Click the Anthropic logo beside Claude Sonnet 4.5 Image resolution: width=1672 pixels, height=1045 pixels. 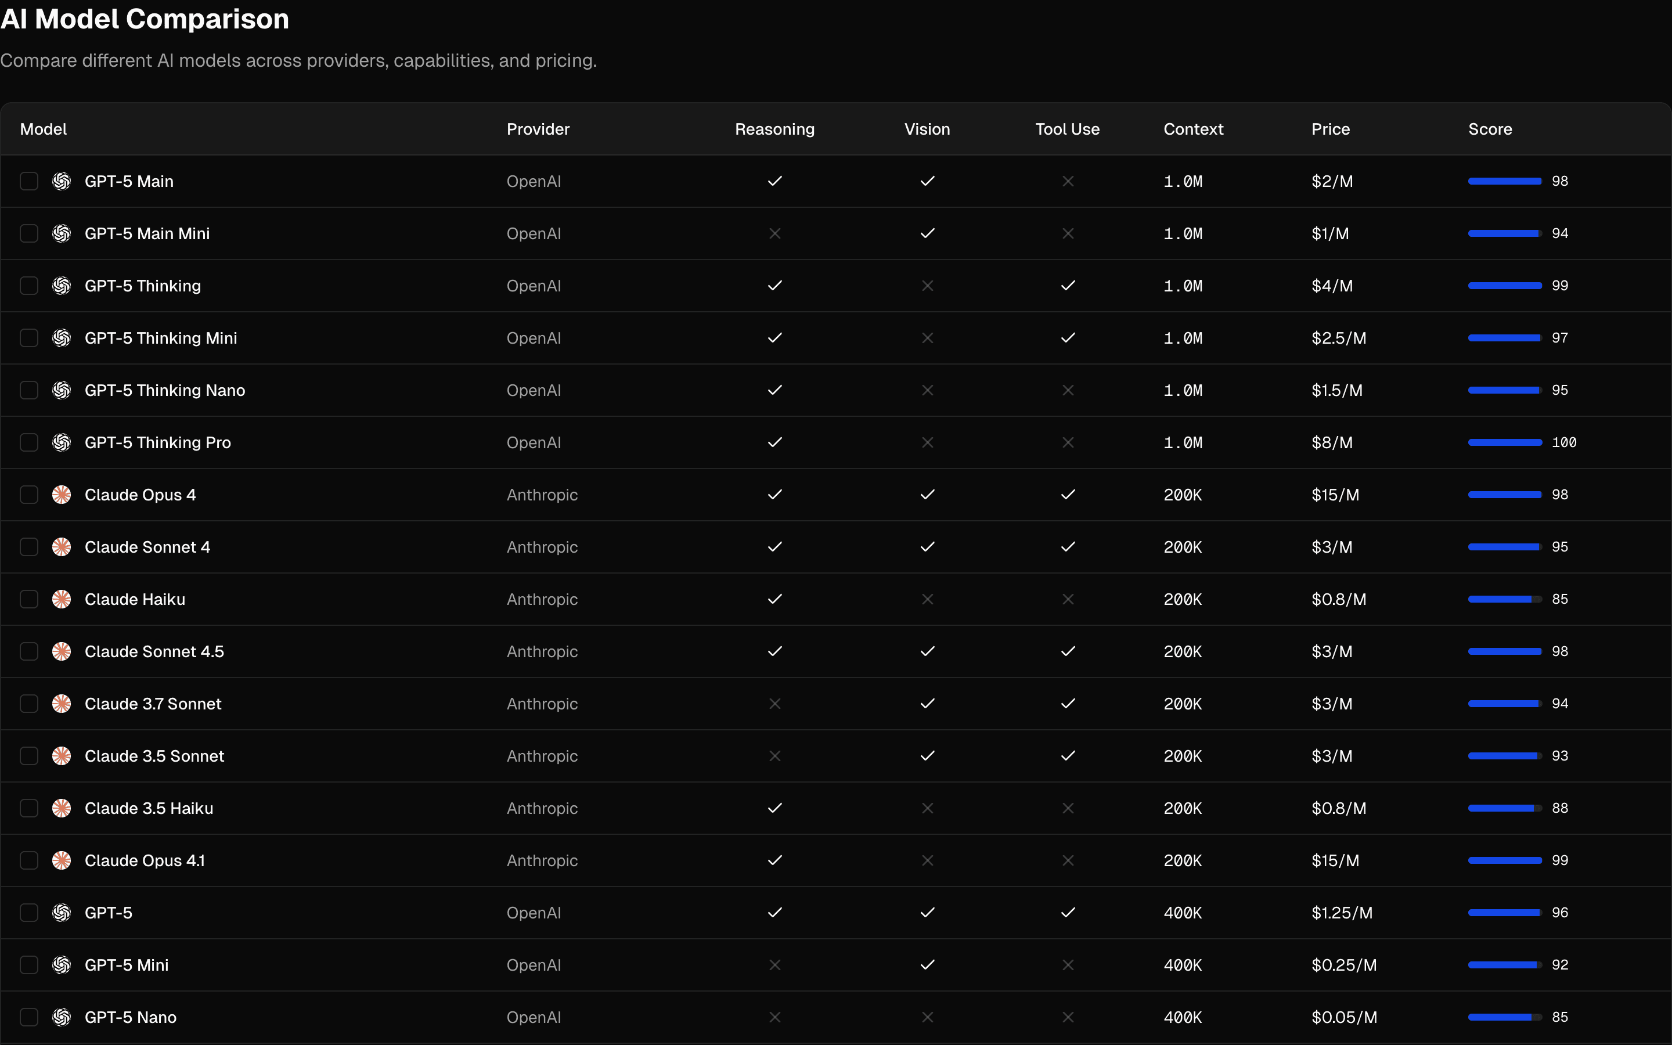pyautogui.click(x=62, y=651)
